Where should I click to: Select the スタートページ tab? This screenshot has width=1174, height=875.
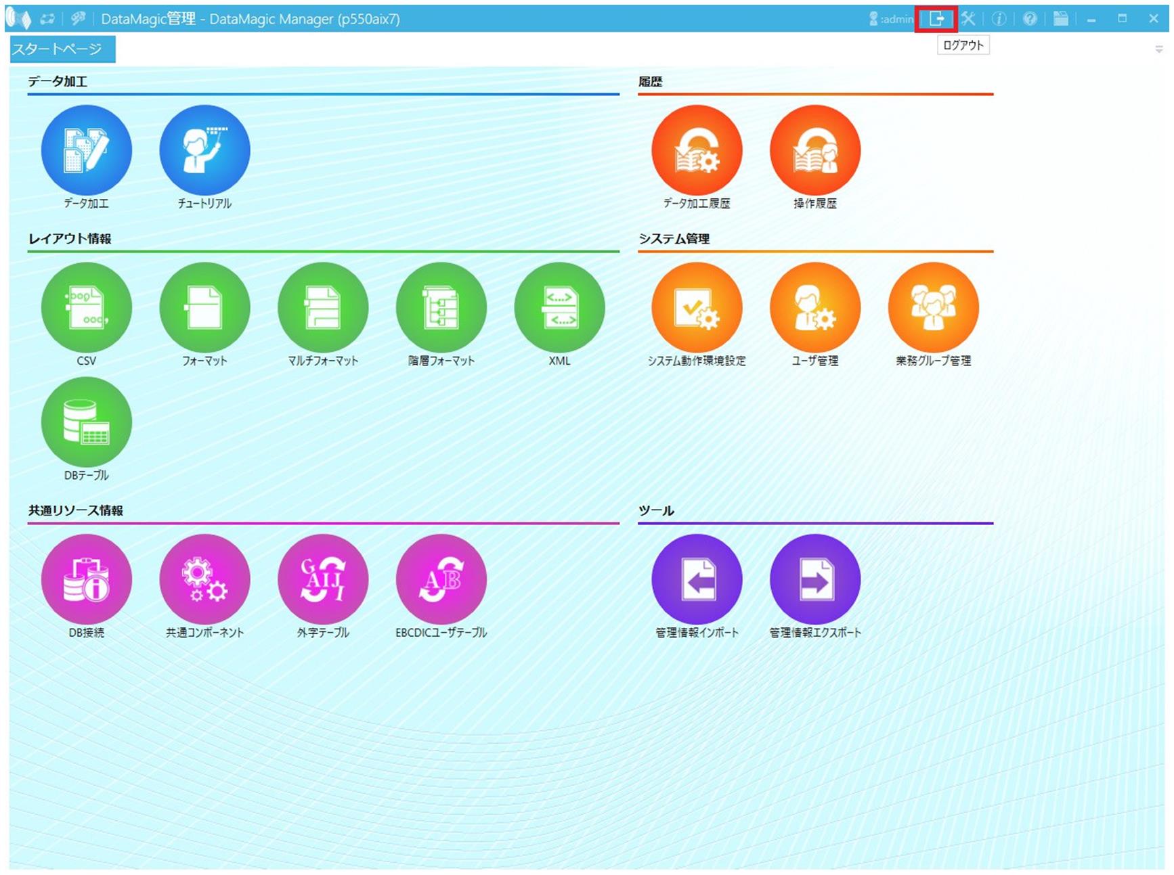click(x=62, y=49)
